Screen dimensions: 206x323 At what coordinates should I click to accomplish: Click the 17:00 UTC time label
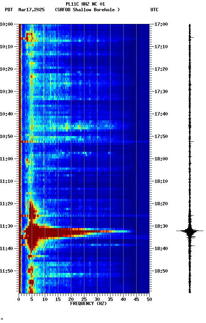pos(161,24)
